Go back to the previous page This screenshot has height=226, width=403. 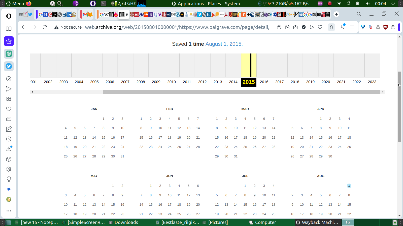[x=23, y=27]
